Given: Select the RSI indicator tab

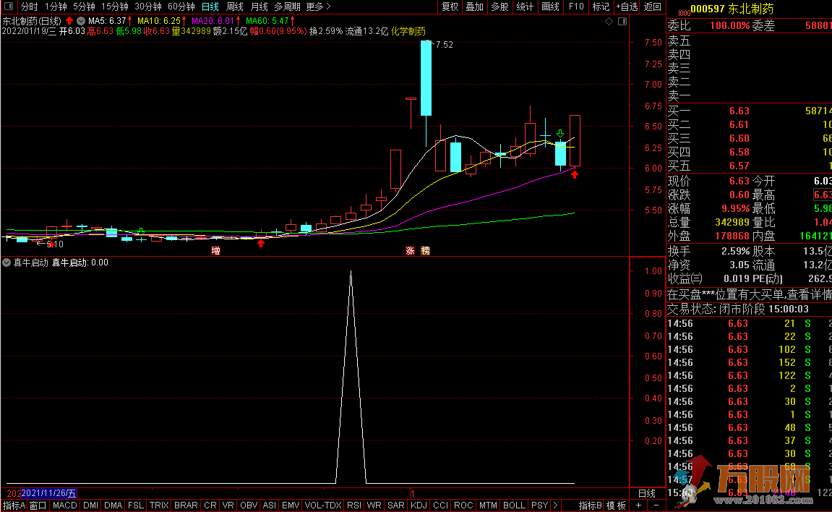Looking at the screenshot, I should (354, 505).
